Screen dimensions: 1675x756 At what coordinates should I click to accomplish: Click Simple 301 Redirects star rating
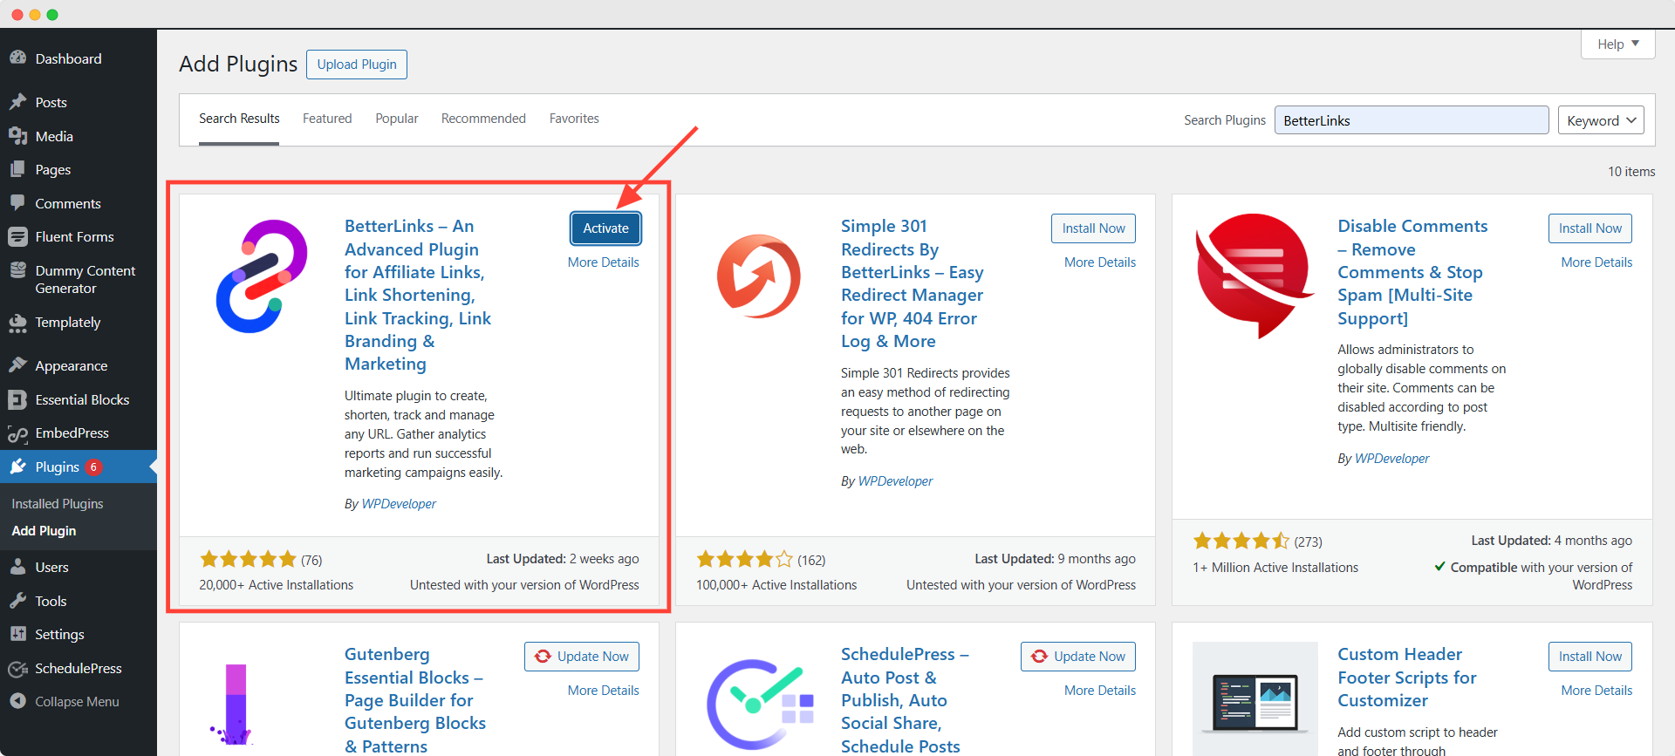click(x=745, y=559)
